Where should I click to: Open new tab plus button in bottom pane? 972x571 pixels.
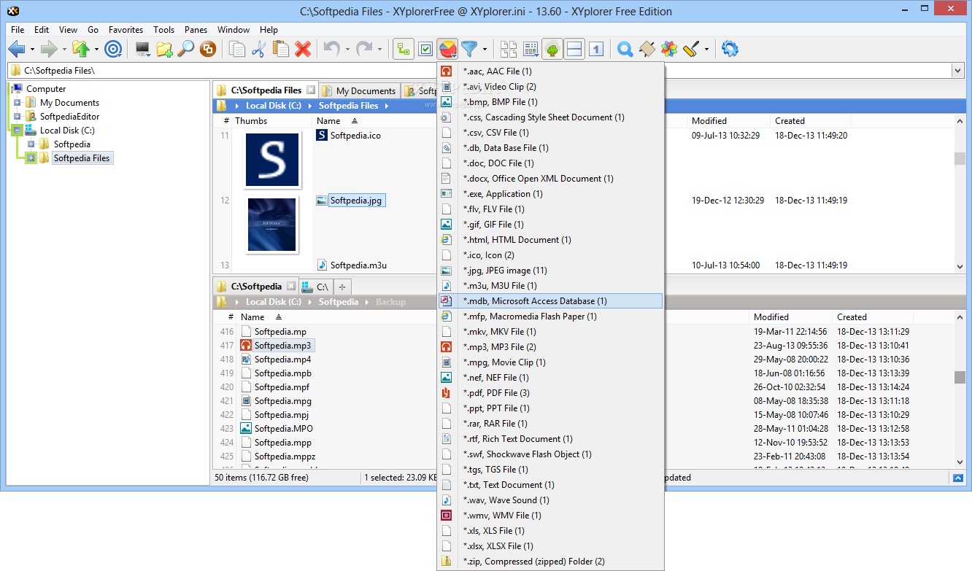click(x=342, y=287)
